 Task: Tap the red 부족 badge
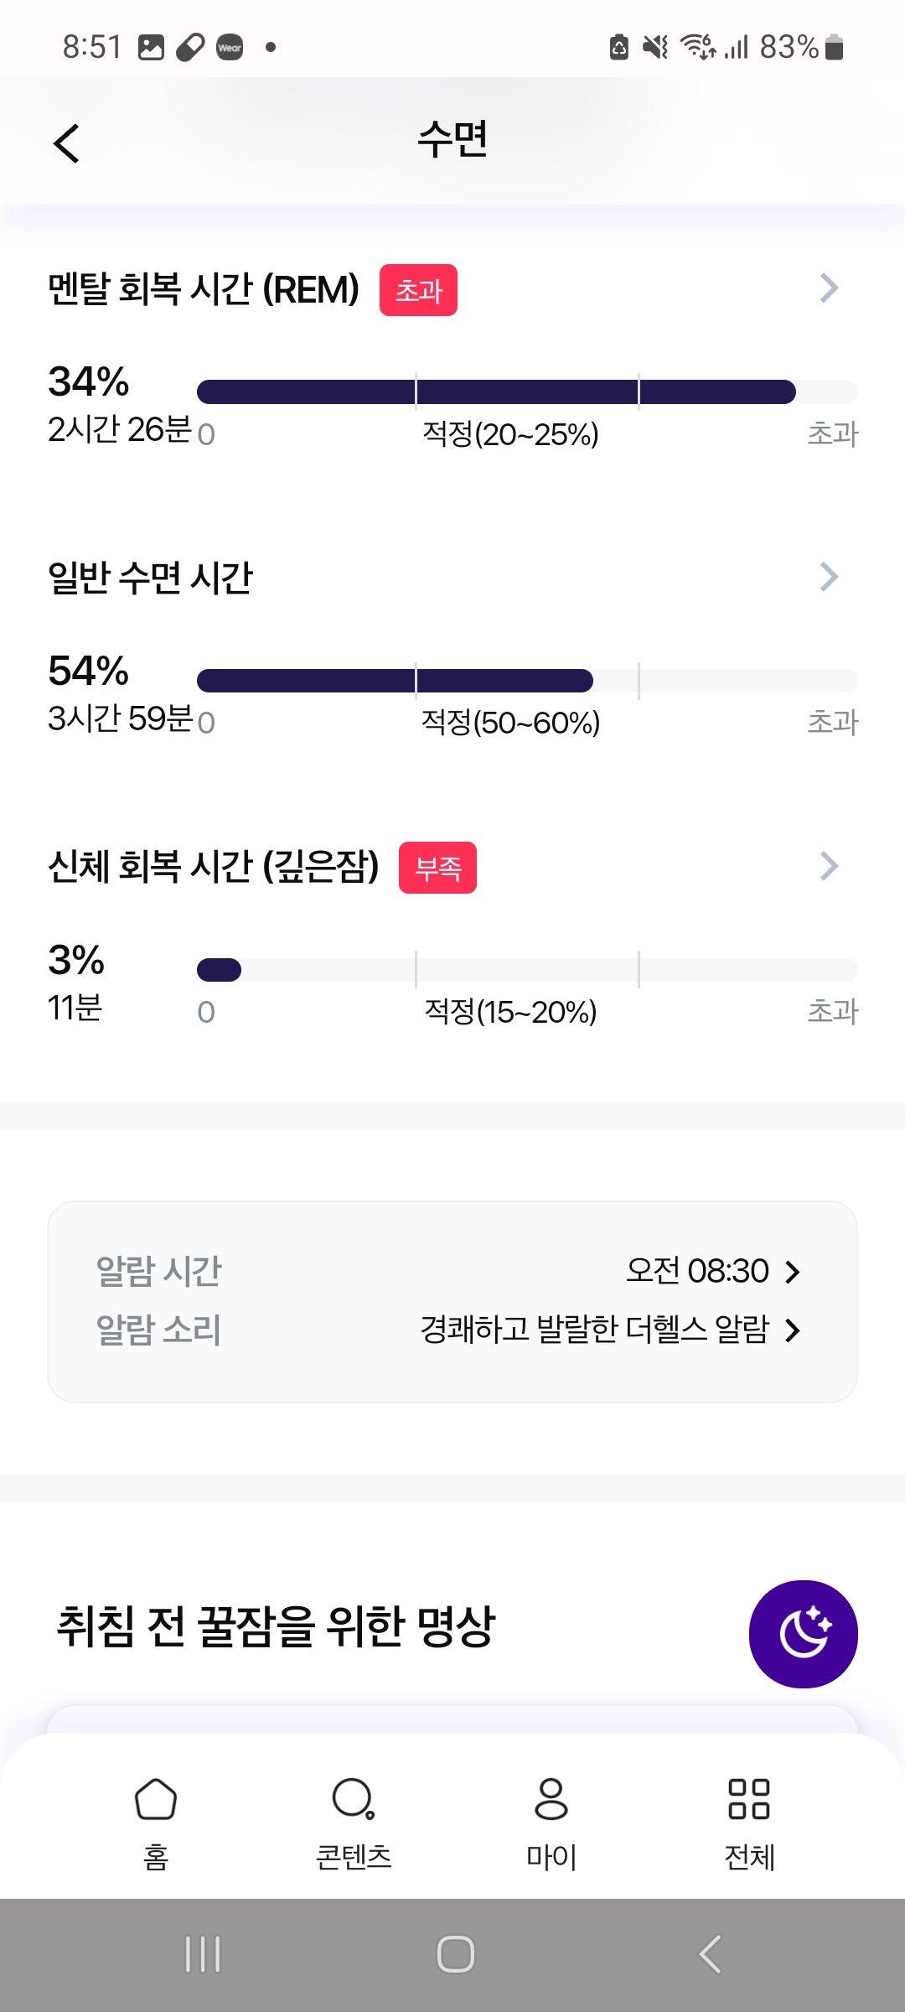[x=437, y=868]
